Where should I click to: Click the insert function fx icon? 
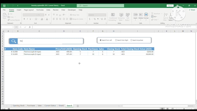(30, 27)
